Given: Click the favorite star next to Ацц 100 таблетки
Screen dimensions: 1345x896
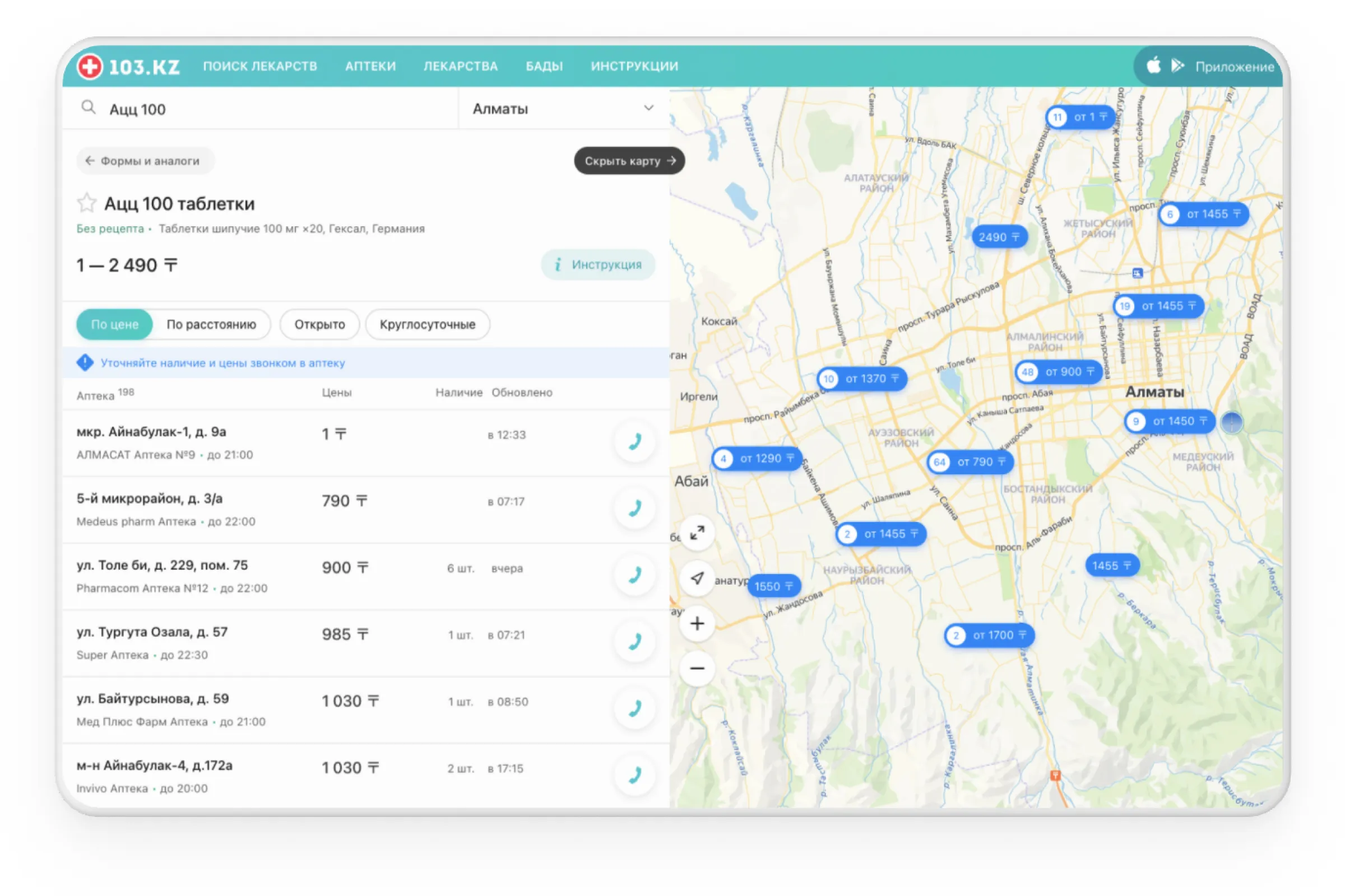Looking at the screenshot, I should (86, 203).
